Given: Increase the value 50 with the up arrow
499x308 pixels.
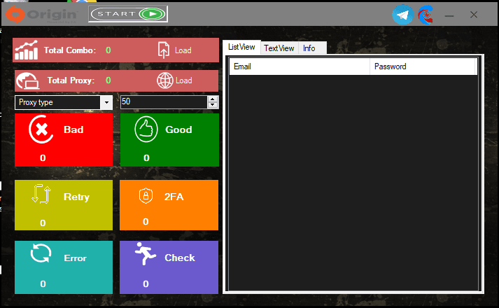Looking at the screenshot, I should 212,99.
